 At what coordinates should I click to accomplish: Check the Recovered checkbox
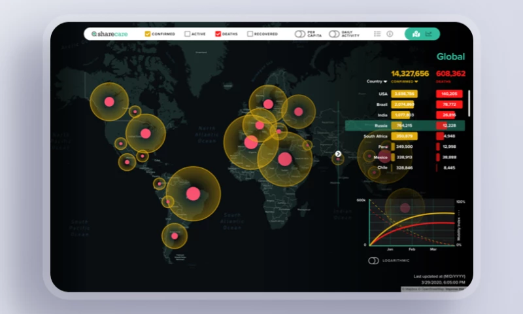[x=250, y=34]
